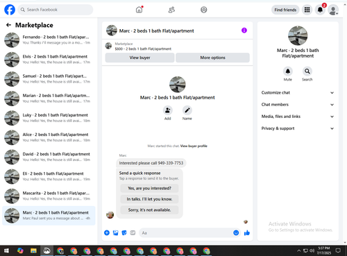Click the View buyer button
347x256 pixels.
tap(139, 58)
